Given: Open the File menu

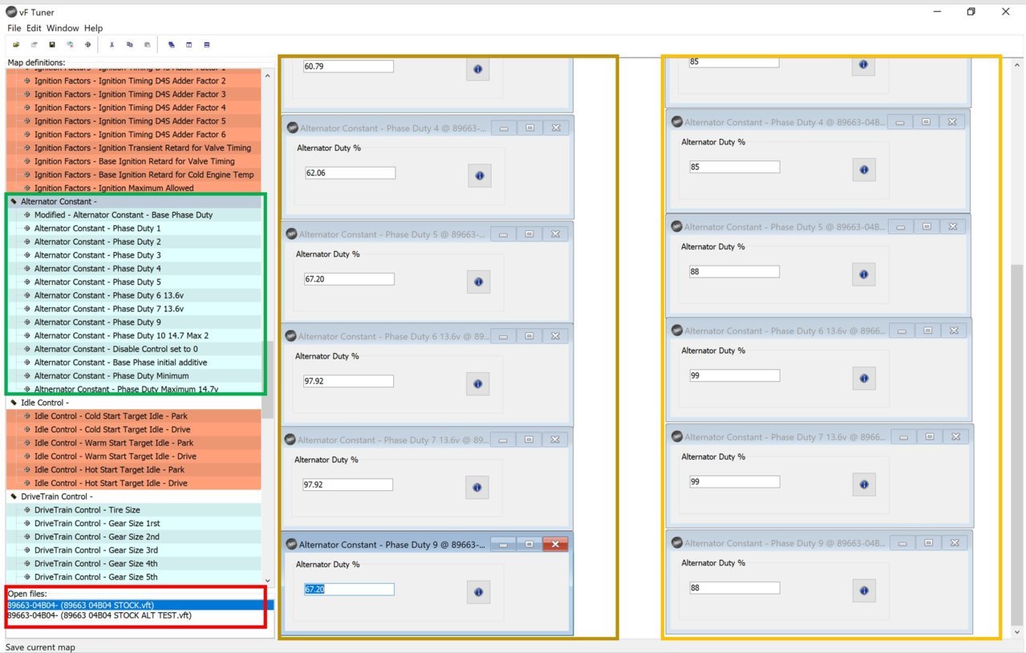Looking at the screenshot, I should [14, 28].
